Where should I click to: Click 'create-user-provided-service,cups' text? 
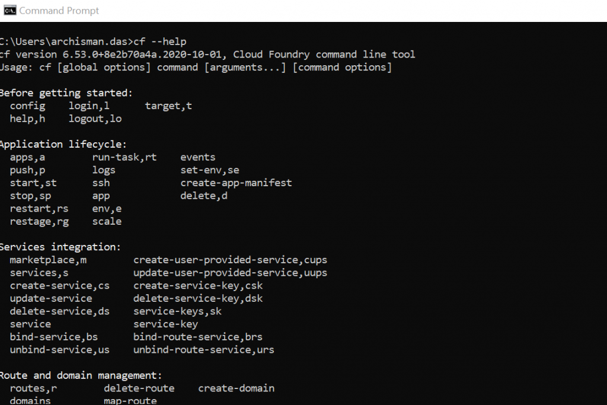[x=231, y=260]
